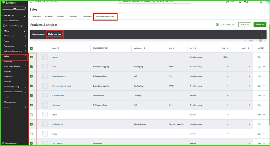The height and width of the screenshot is (146, 270).
Task: Expand the Reports submenu arrow
Action: [26, 71]
